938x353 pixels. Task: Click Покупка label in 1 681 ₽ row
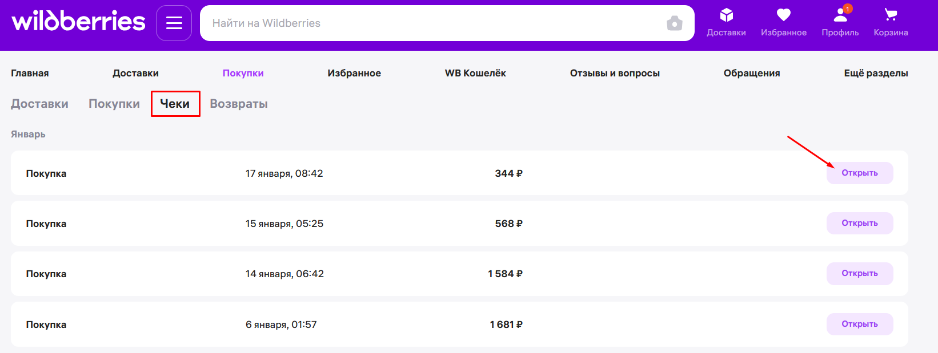point(46,324)
